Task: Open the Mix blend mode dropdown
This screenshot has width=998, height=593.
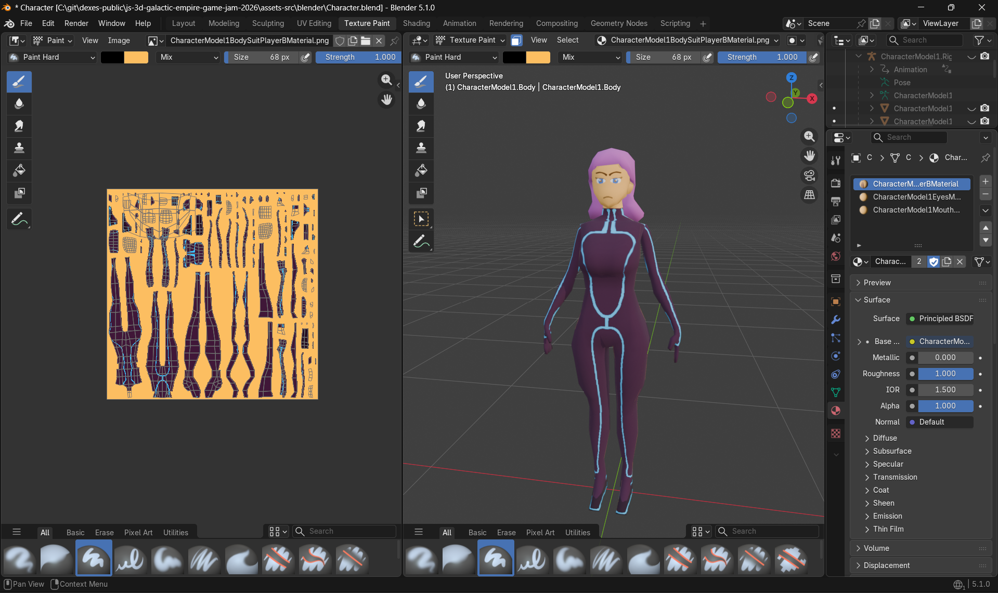Action: 188,57
